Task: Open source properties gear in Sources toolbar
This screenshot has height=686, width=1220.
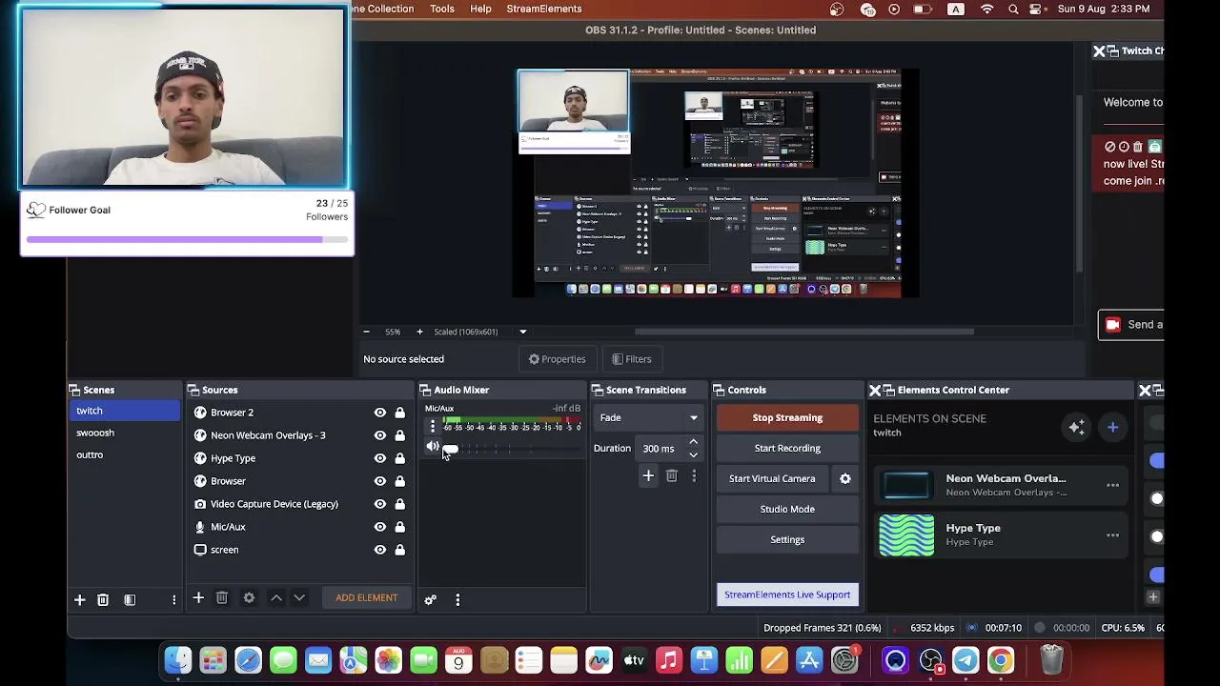Action: (x=249, y=597)
